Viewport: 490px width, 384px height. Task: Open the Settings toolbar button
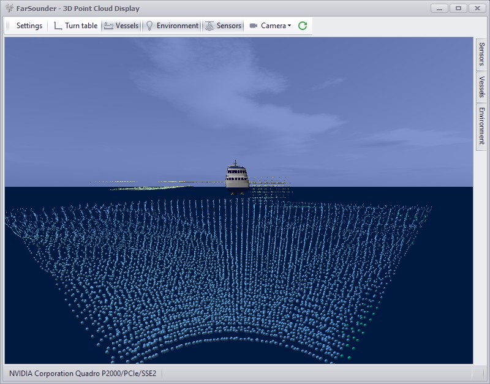coord(29,26)
